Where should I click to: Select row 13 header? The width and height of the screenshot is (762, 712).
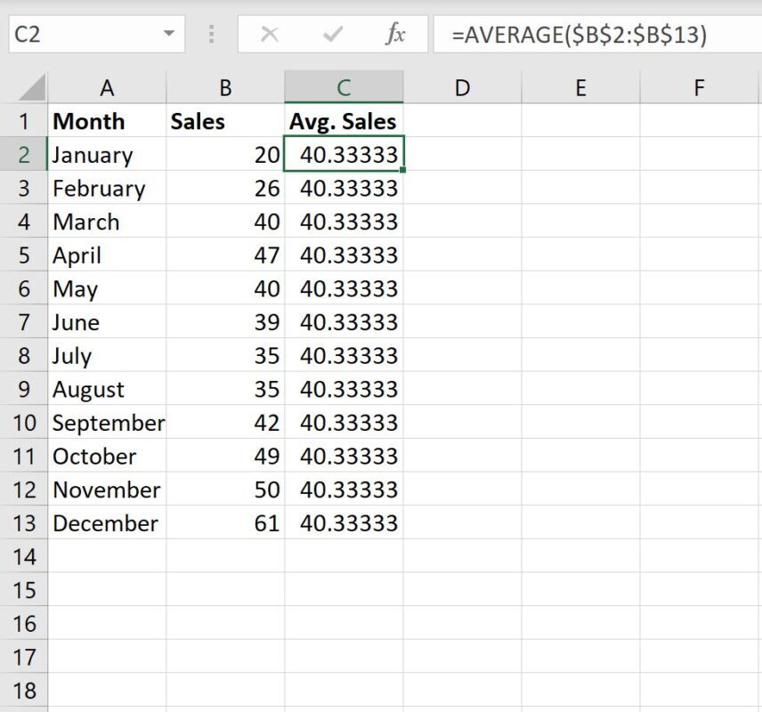coord(24,523)
